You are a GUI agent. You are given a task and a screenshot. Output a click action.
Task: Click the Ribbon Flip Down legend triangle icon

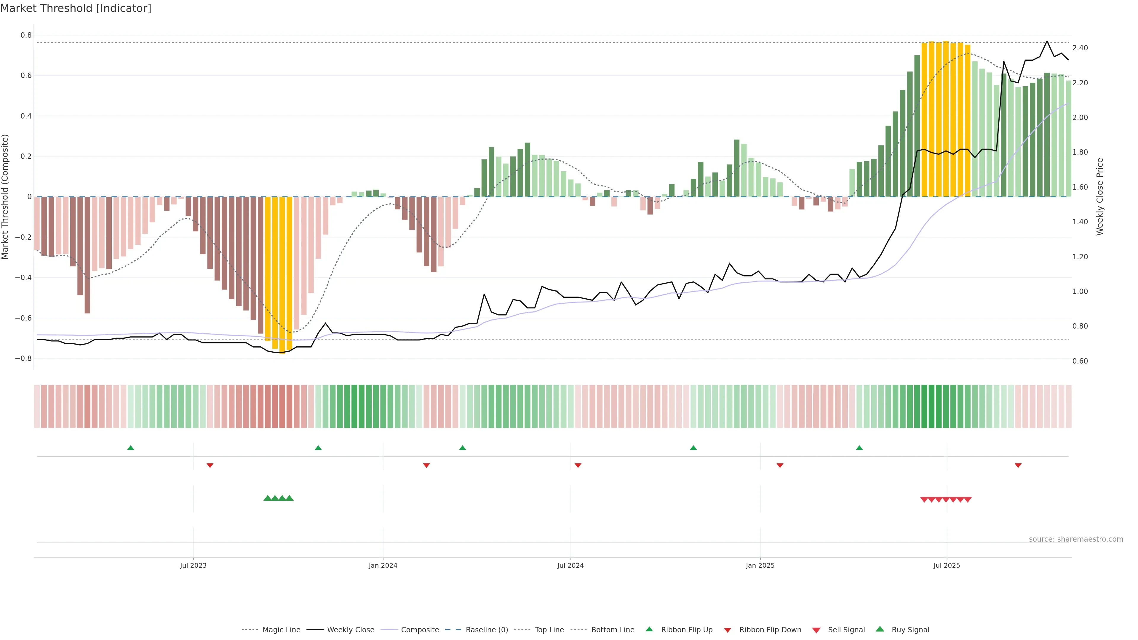pos(728,630)
